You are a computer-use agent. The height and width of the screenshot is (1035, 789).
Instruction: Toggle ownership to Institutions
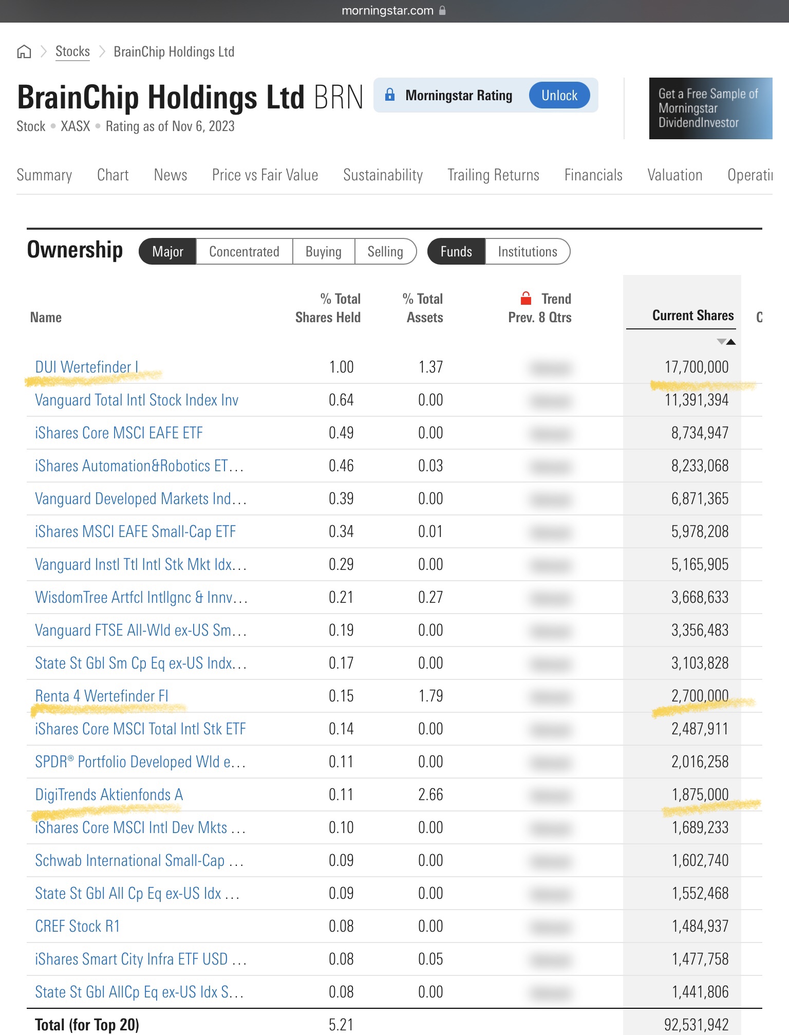(x=527, y=252)
